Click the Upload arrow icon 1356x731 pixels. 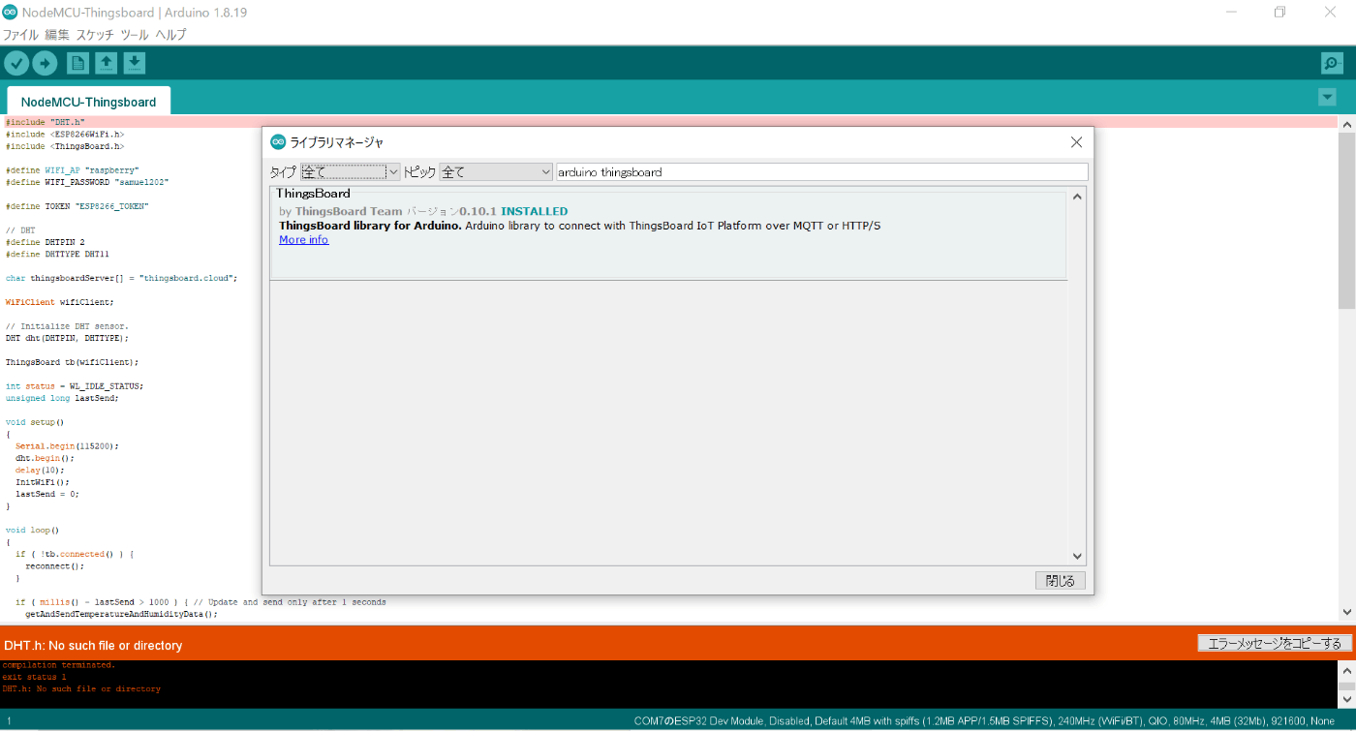tap(45, 63)
